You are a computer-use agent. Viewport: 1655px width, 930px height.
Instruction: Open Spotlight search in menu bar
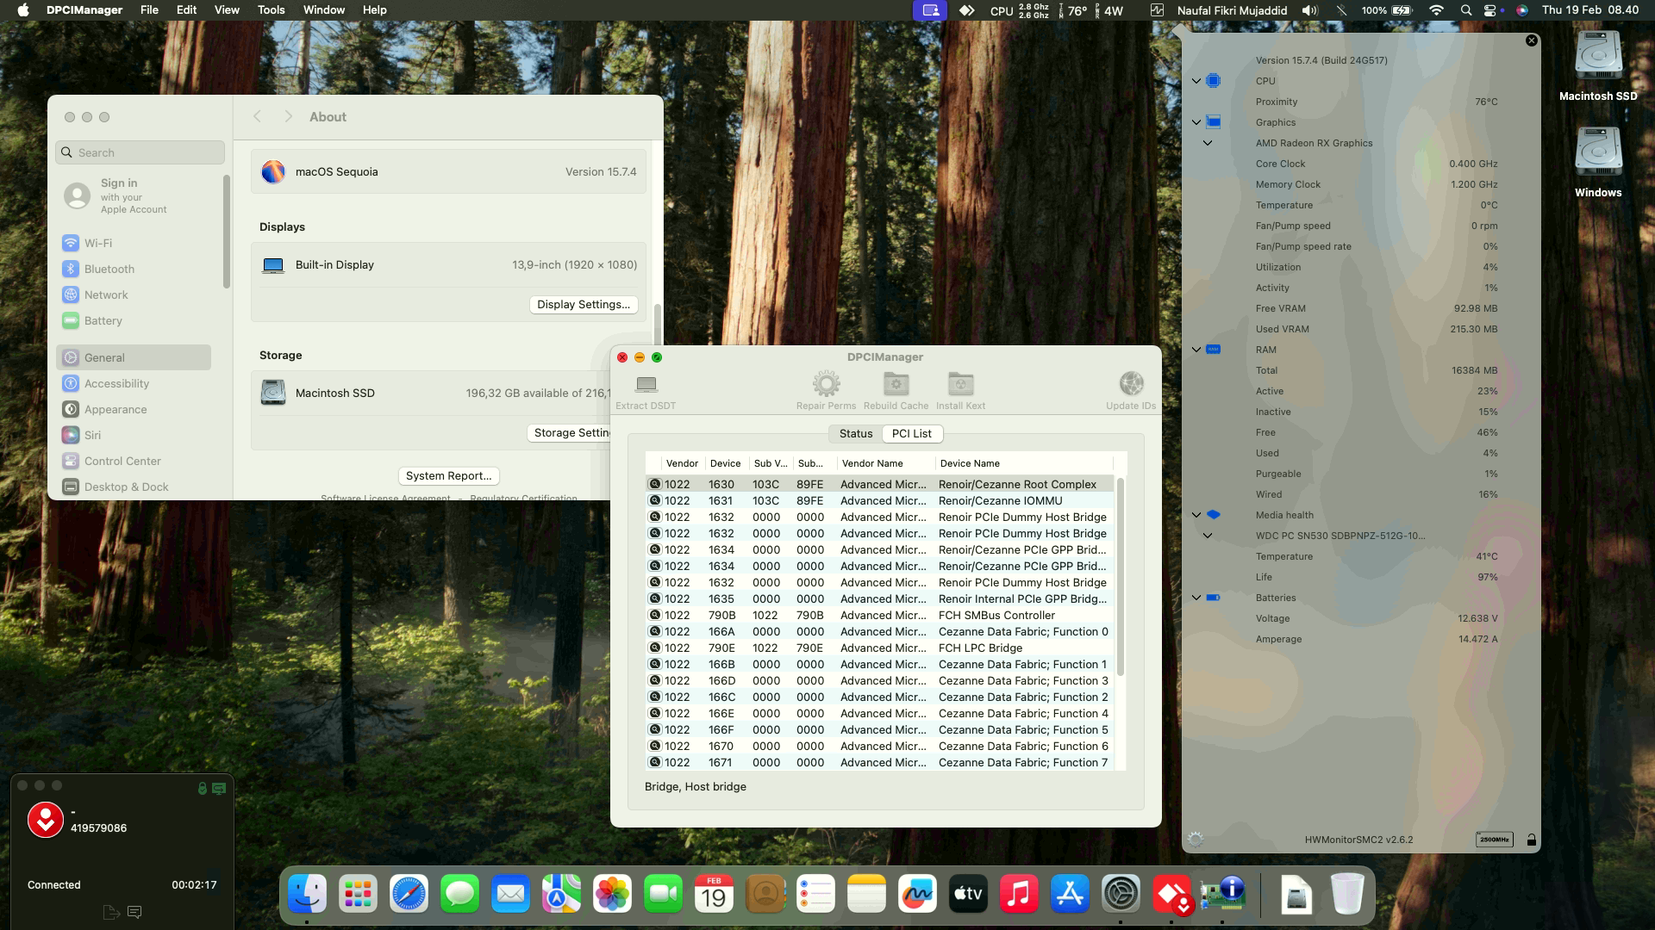(x=1466, y=10)
